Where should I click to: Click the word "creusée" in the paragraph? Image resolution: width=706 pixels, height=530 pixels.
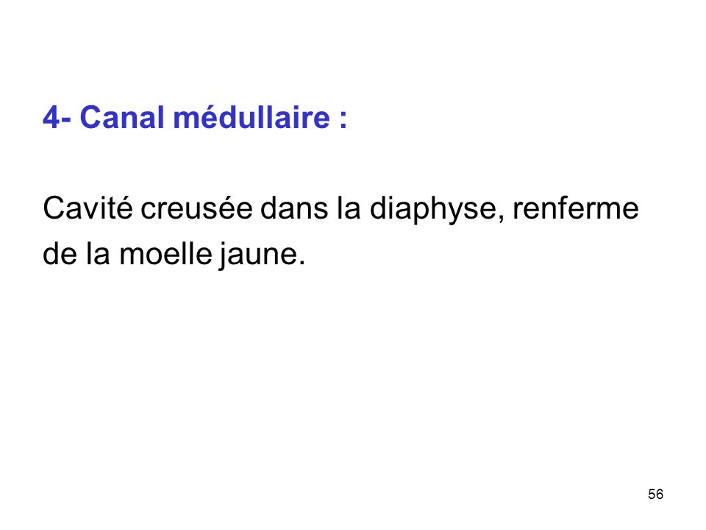click(197, 209)
